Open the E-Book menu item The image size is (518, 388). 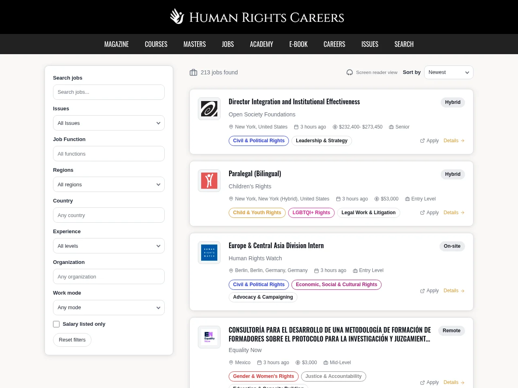click(x=298, y=44)
